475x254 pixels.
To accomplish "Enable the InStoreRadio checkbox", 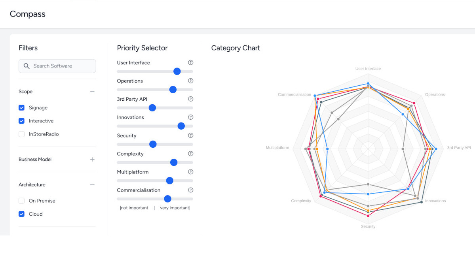I will pos(22,134).
